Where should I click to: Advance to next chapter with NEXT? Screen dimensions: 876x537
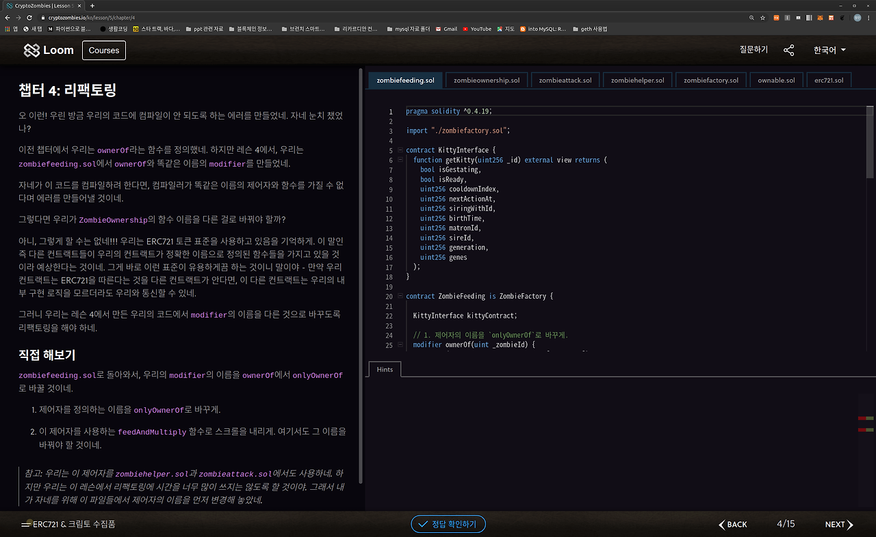[839, 525]
